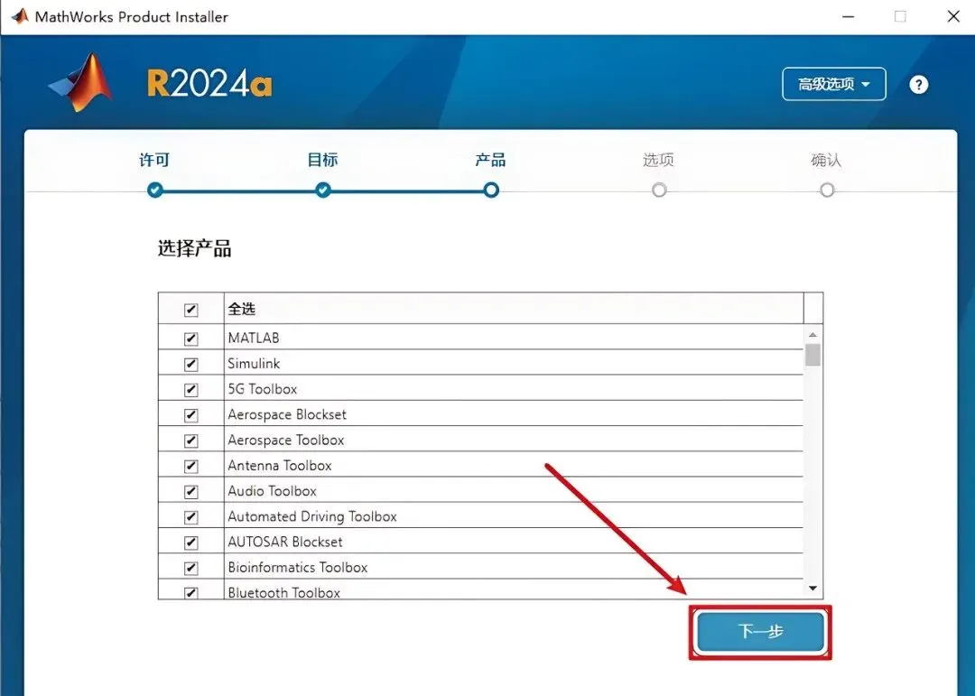Click the Bluetooth Toolbox row text

284,592
